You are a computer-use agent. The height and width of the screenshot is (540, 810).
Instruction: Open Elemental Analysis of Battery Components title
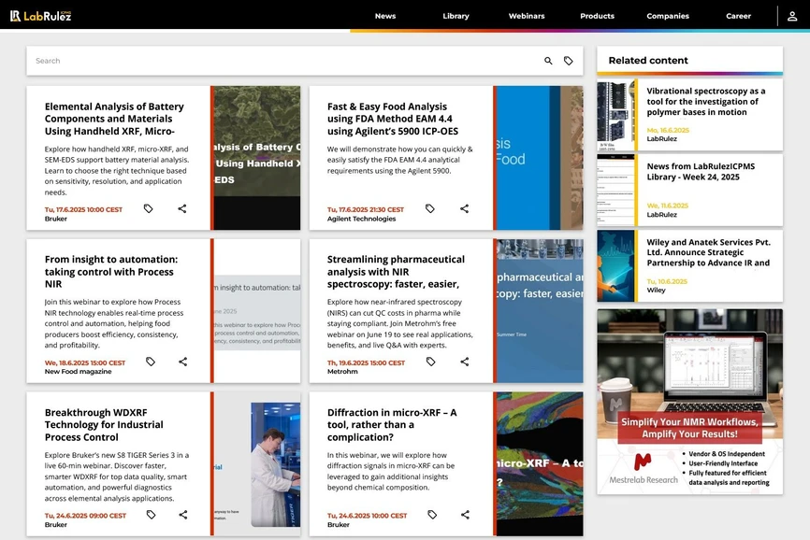[x=114, y=119]
